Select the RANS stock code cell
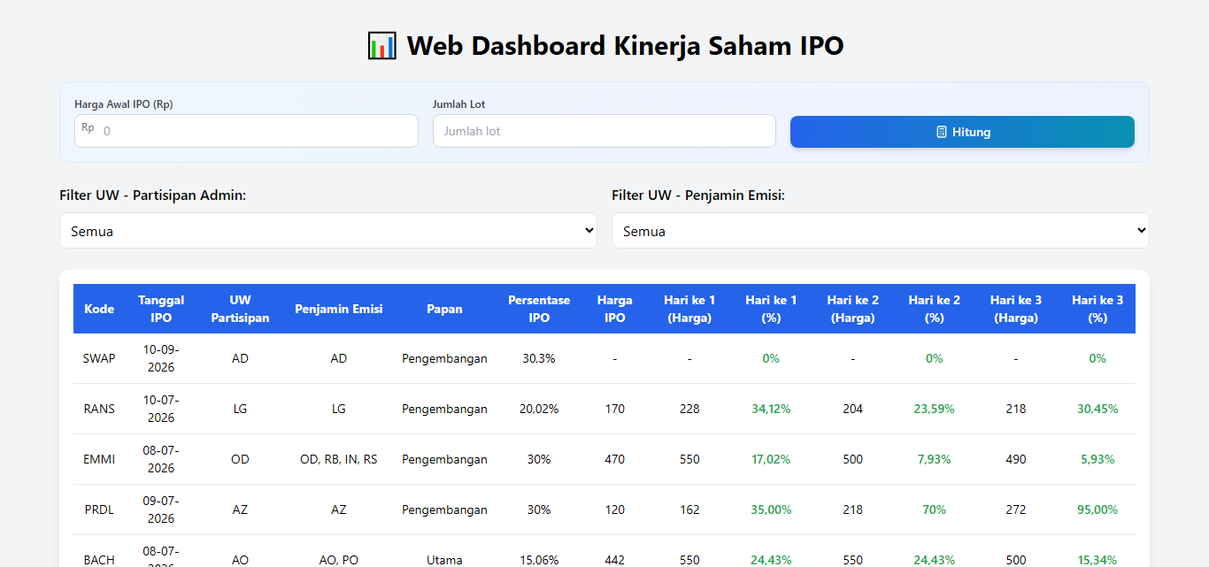 tap(99, 409)
